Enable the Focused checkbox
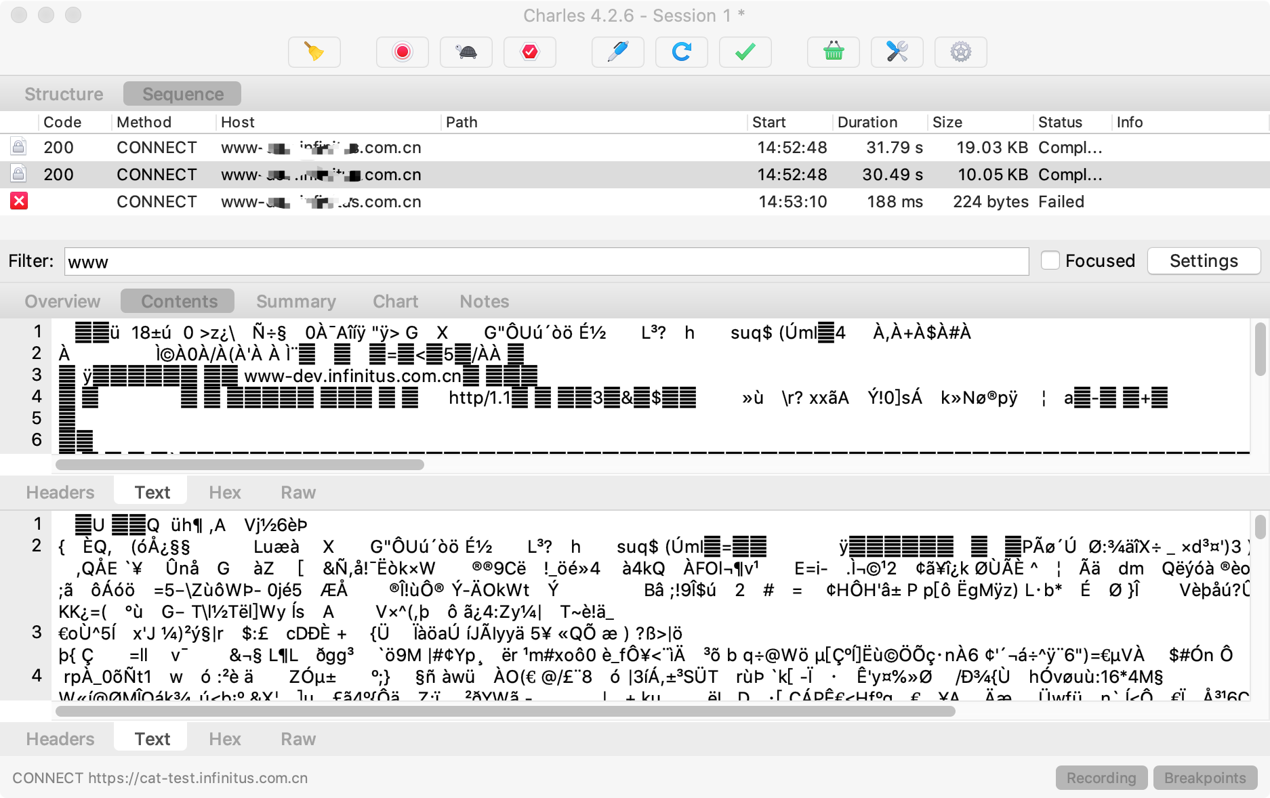 [1050, 261]
